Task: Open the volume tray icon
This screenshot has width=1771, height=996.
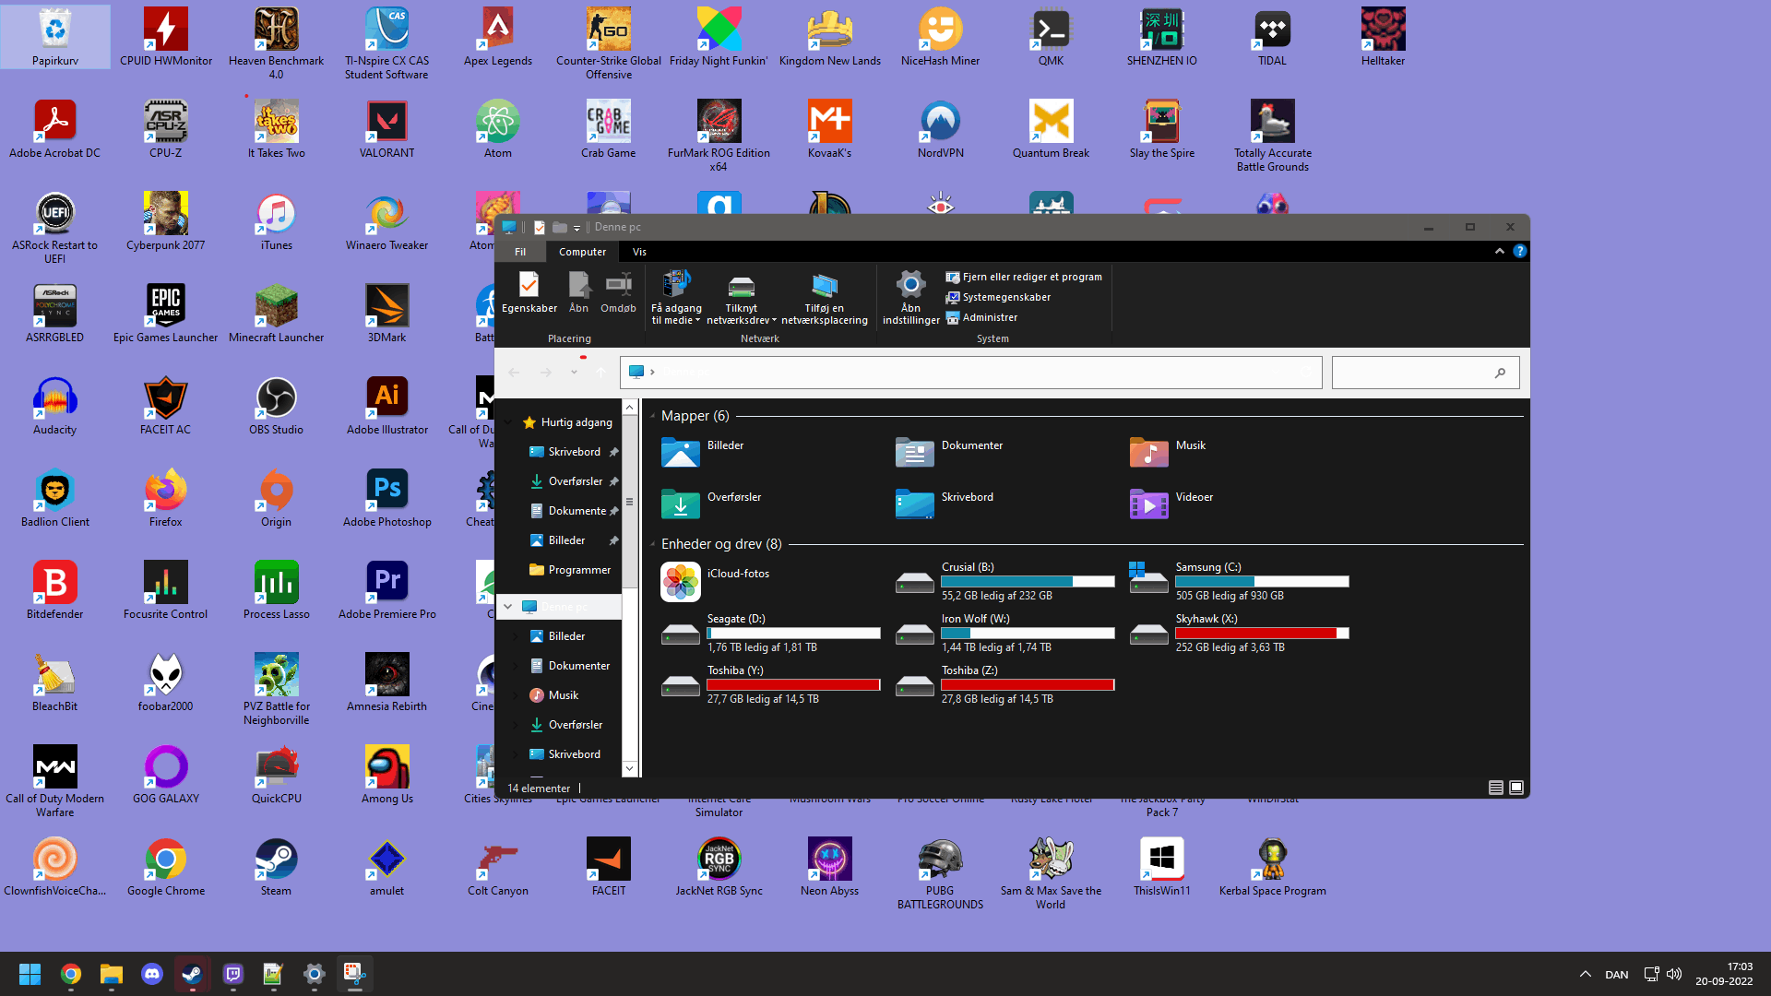Action: [x=1674, y=974]
